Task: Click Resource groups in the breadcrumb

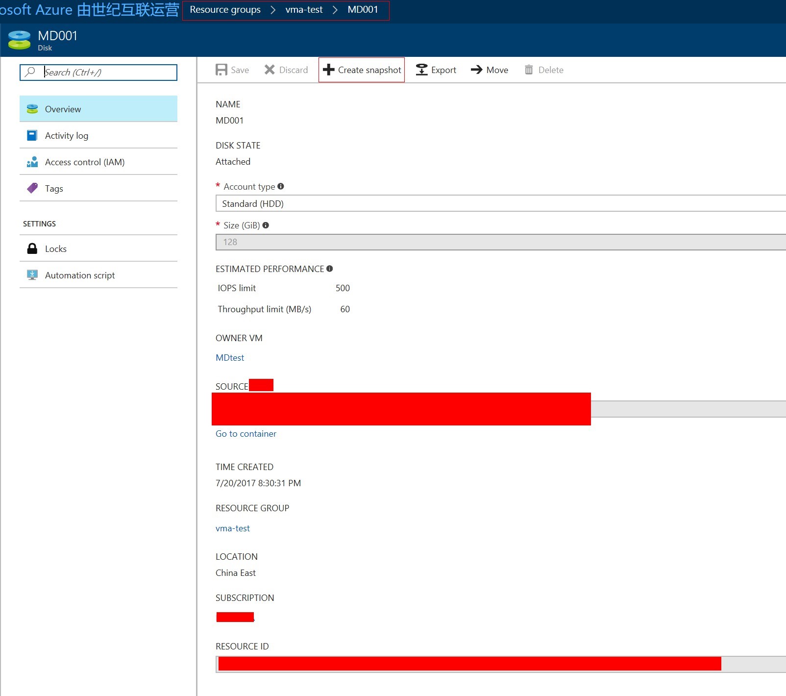Action: point(225,10)
